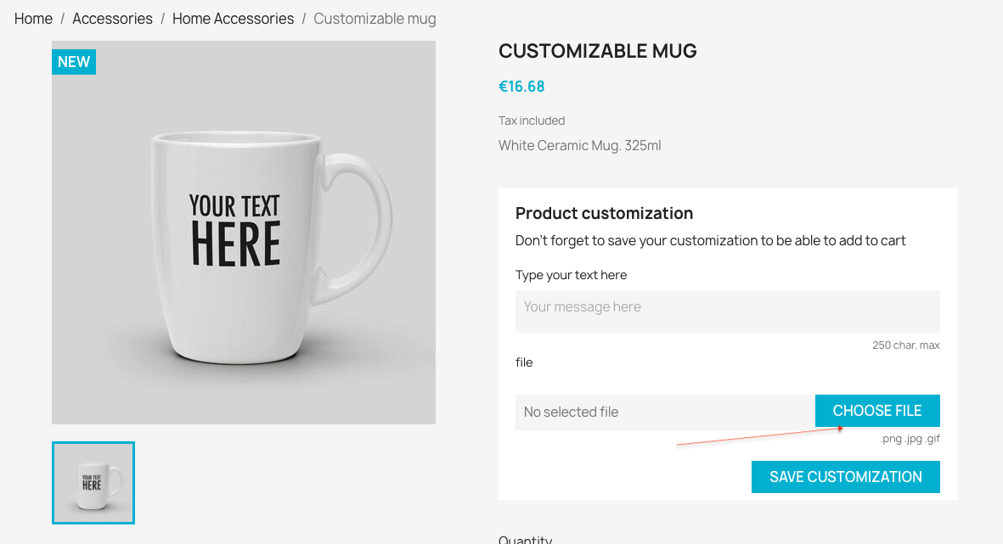
Task: Click the CHOOSE FILE button
Action: pyautogui.click(x=877, y=411)
